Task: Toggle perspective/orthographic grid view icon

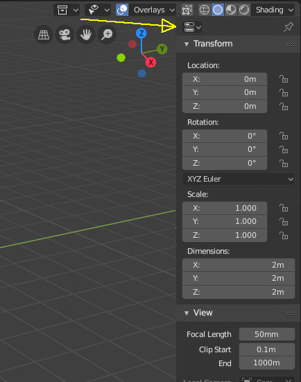Action: (44, 35)
